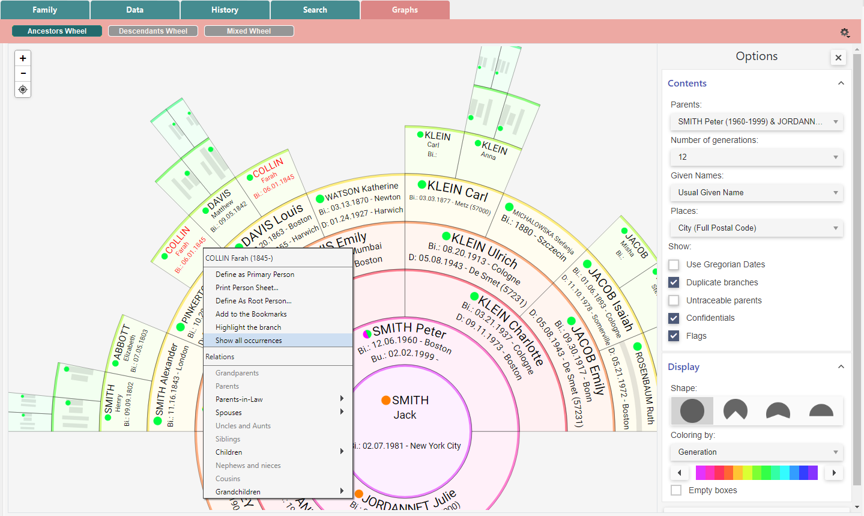Image resolution: width=864 pixels, height=516 pixels.
Task: Zoom out with the minus button
Action: coord(23,73)
